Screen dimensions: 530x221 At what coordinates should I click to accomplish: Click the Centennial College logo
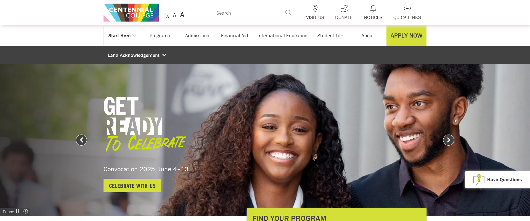pos(131,12)
